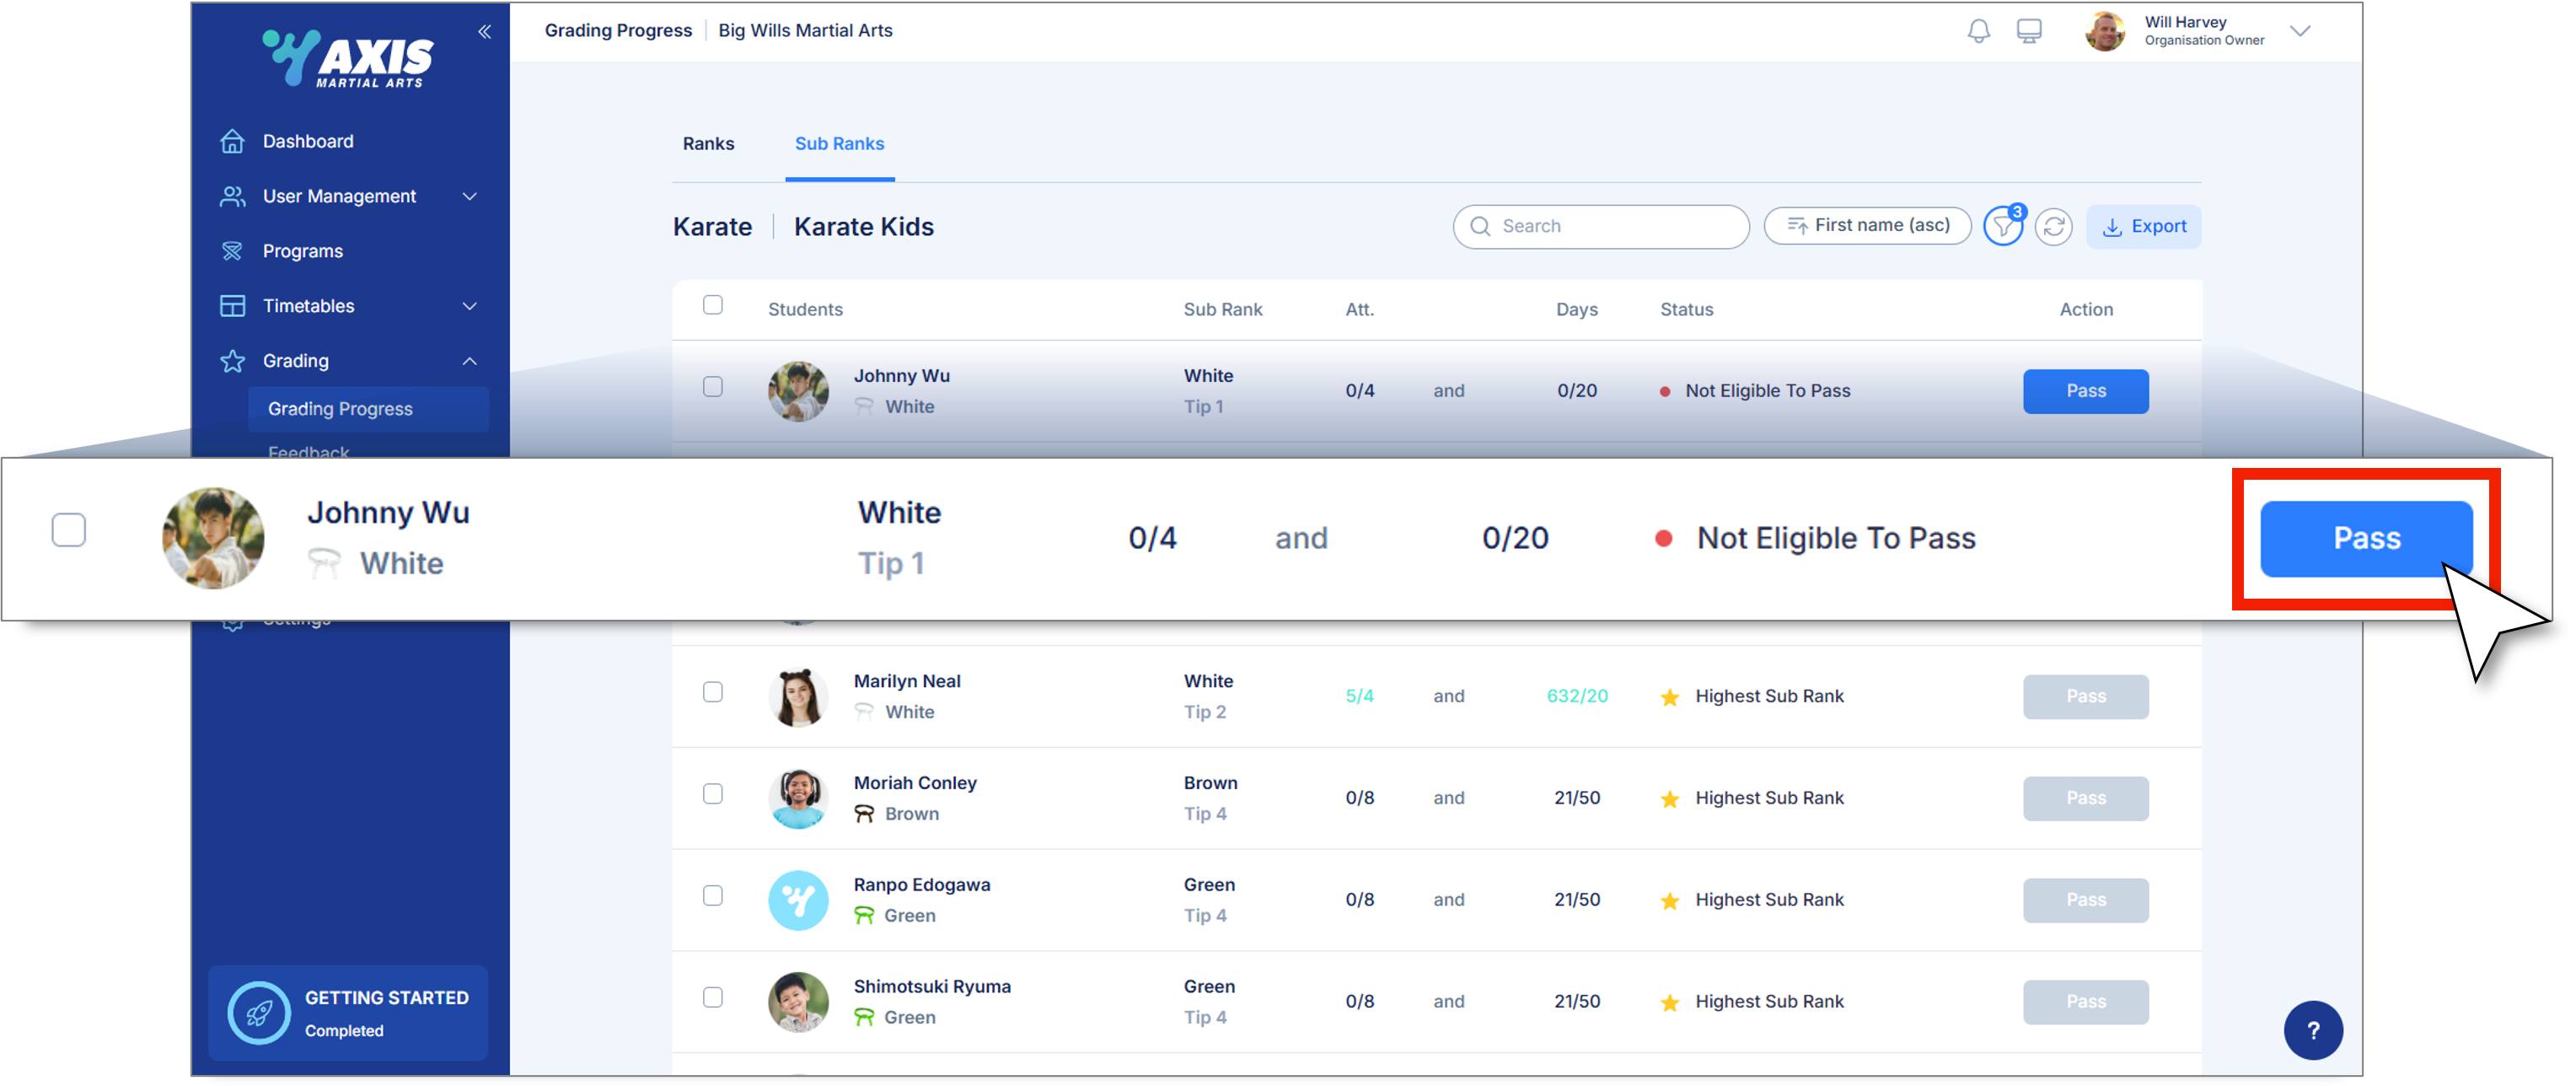Viewport: 2576px width, 1086px height.
Task: Open the filter icon with badge 3
Action: click(2003, 227)
